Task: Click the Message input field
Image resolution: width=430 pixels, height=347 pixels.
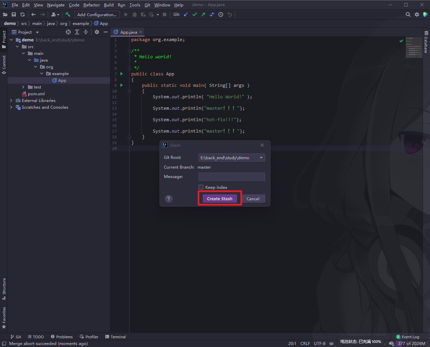Action: point(231,176)
